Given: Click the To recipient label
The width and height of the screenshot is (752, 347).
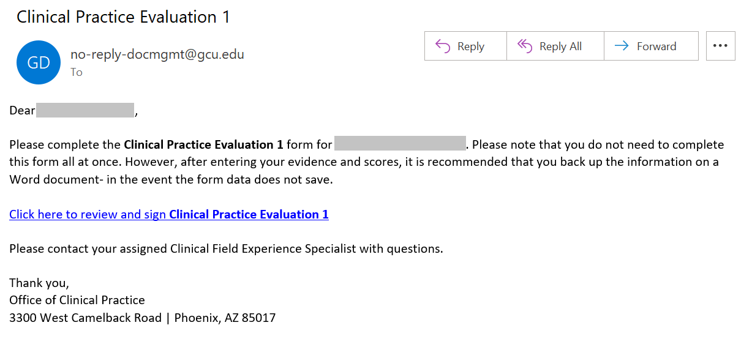Looking at the screenshot, I should tap(76, 72).
